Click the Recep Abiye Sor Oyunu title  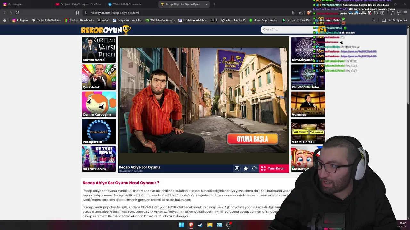click(x=139, y=167)
